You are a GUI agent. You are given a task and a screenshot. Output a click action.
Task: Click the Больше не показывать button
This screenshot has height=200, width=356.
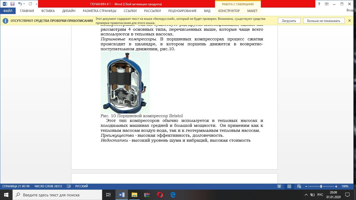point(323,21)
